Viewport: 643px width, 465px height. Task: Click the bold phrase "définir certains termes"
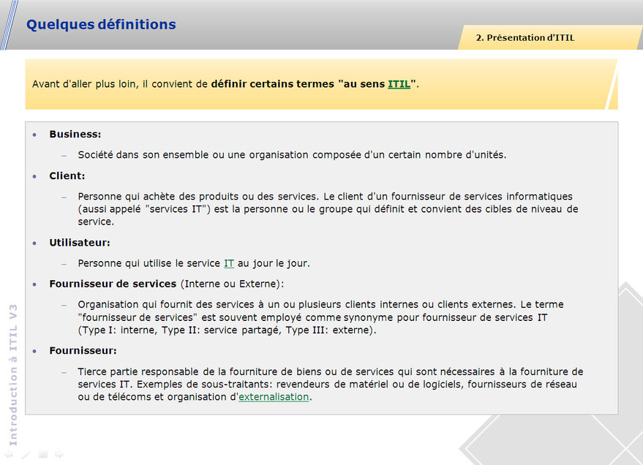[271, 84]
